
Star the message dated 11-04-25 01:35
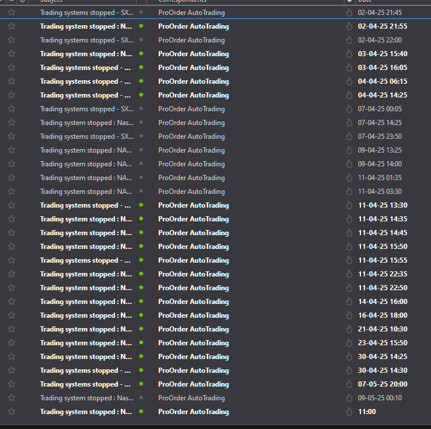click(x=11, y=177)
